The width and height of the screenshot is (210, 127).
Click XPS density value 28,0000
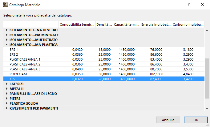[105, 79]
